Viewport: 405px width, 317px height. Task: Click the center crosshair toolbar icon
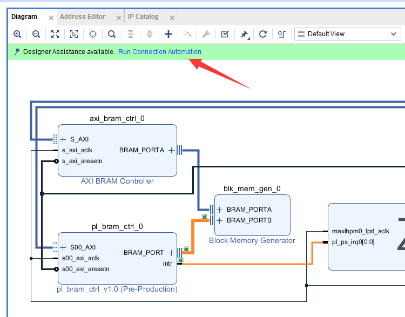tap(93, 34)
